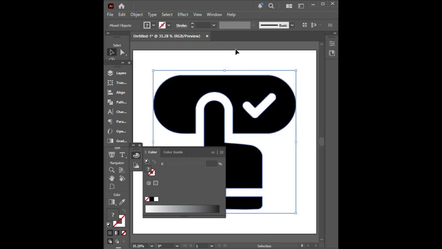Pick the white swatch in Color panel
Viewport: 442px width, 249px height.
[x=156, y=199]
